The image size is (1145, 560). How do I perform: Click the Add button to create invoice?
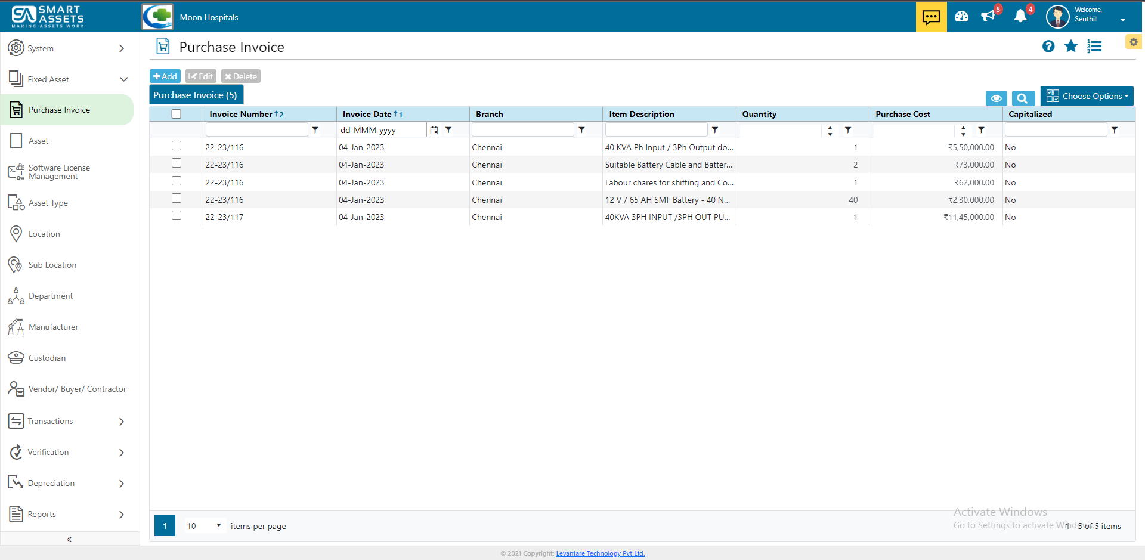pyautogui.click(x=165, y=76)
